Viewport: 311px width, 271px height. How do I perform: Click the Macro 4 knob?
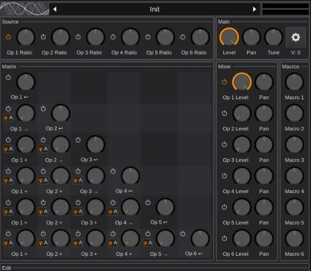tap(295, 176)
